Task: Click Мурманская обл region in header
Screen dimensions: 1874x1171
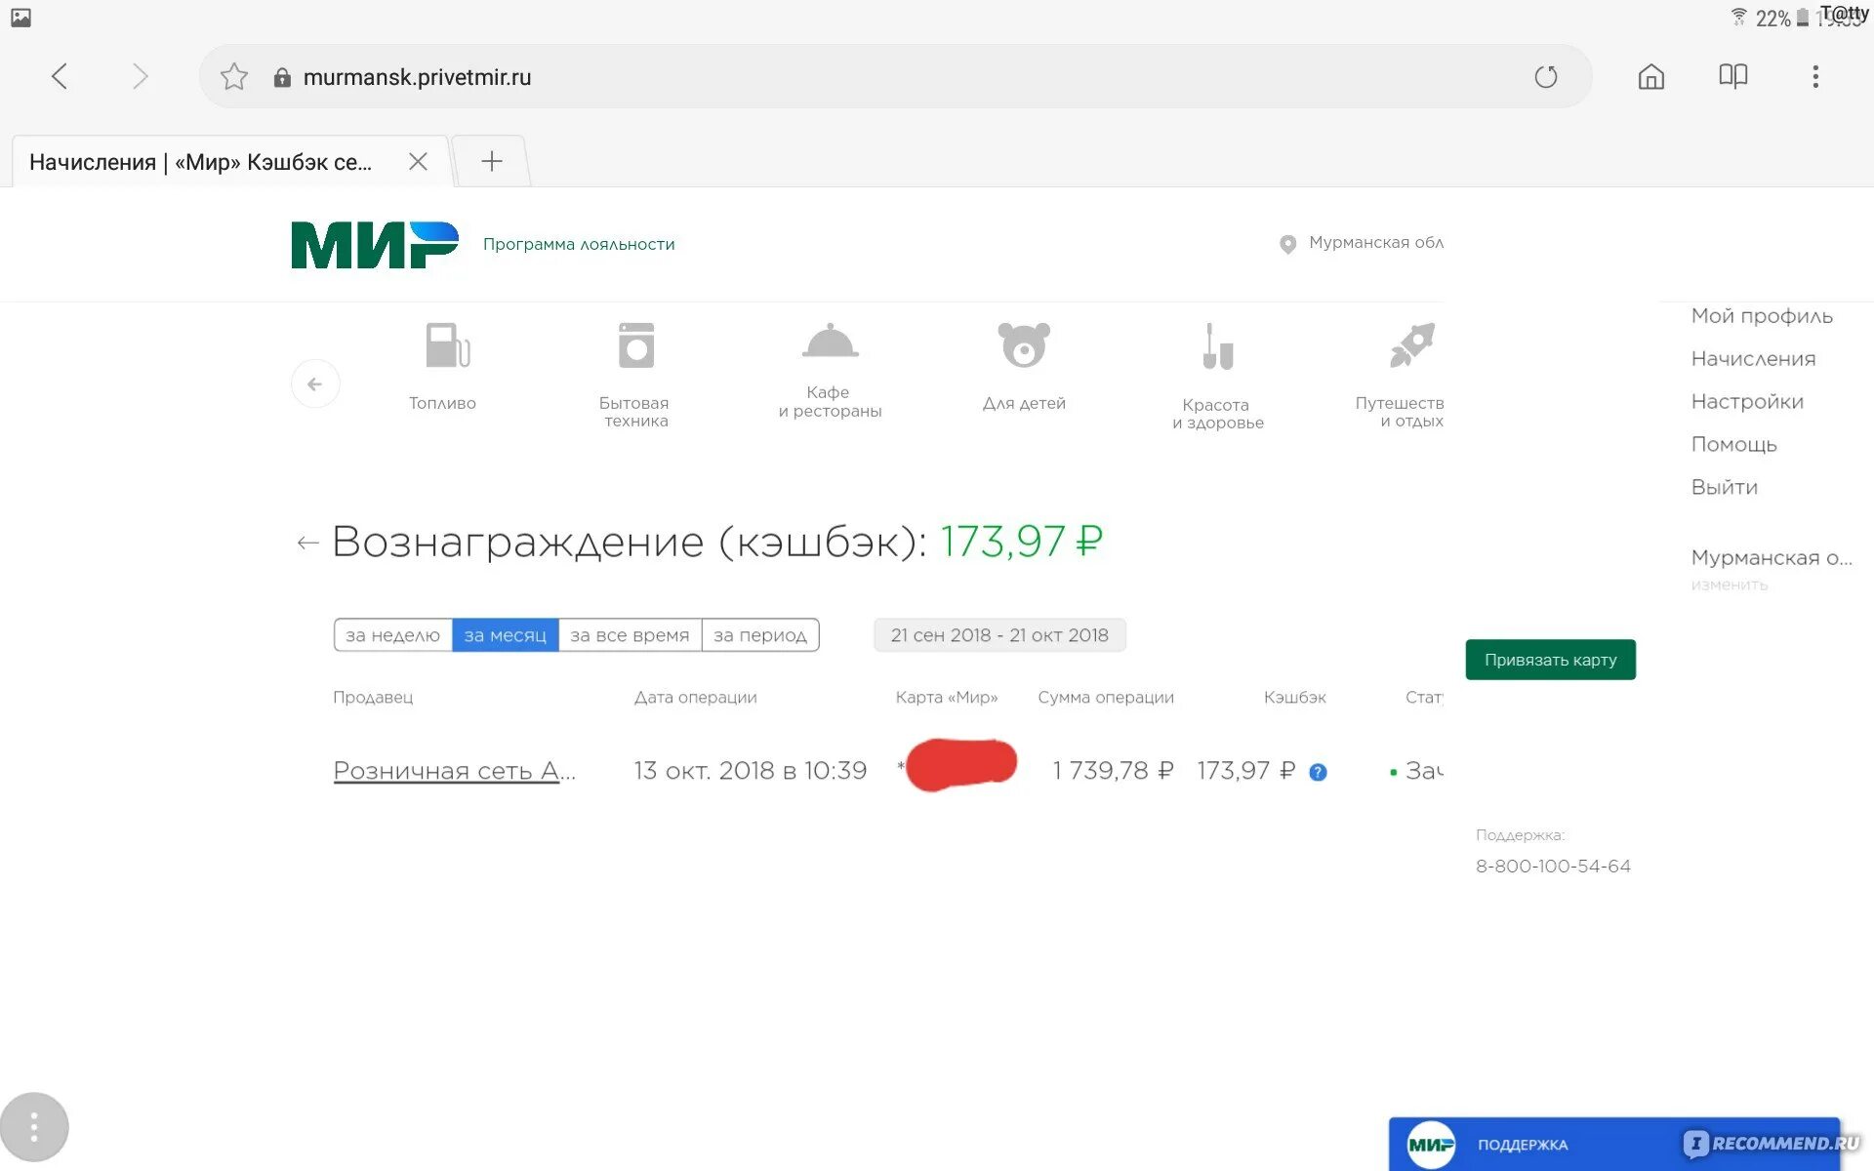Action: tap(1375, 242)
